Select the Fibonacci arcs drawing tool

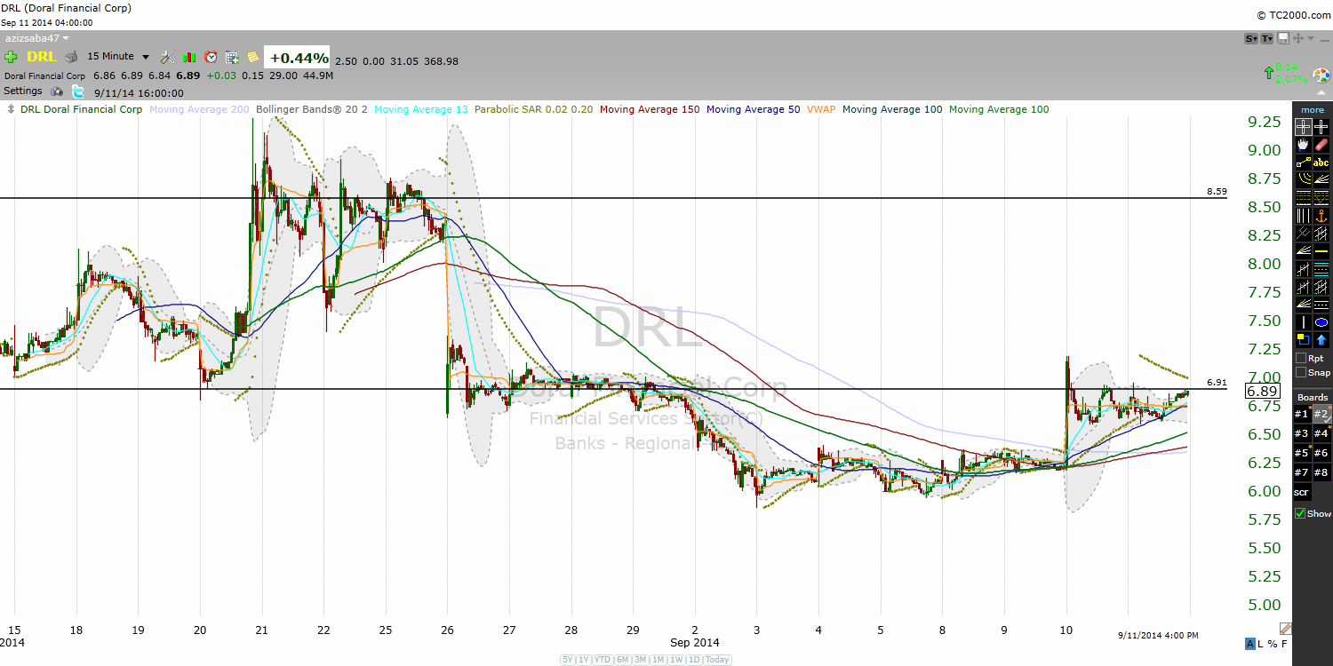click(x=1304, y=179)
